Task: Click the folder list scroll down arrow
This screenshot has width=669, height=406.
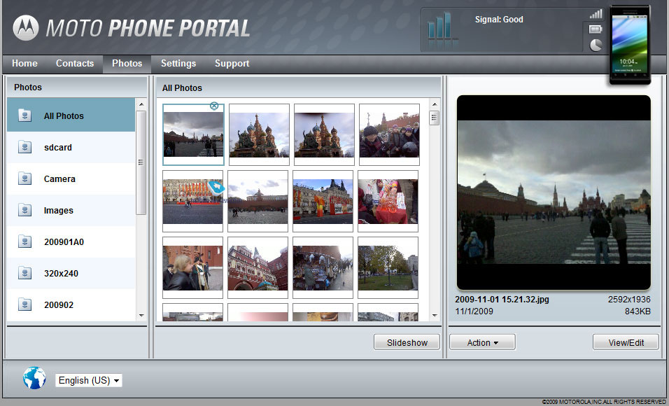Action: pyautogui.click(x=141, y=316)
